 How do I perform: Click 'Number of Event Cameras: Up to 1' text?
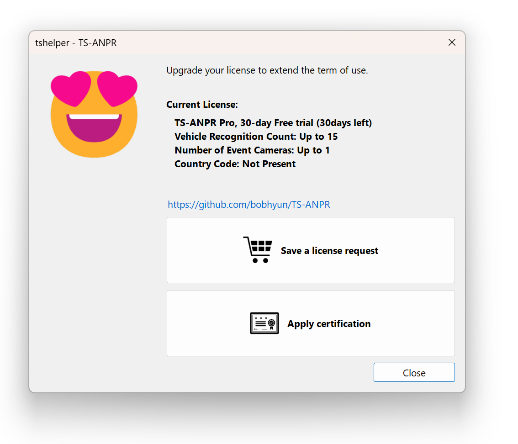tap(252, 150)
